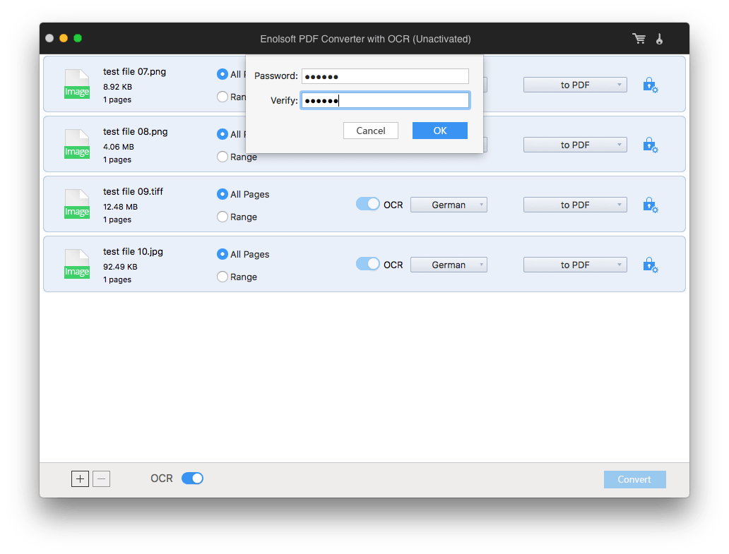This screenshot has height=554, width=729.
Task: Select All Pages for test file 09.tiff
Action: (x=223, y=194)
